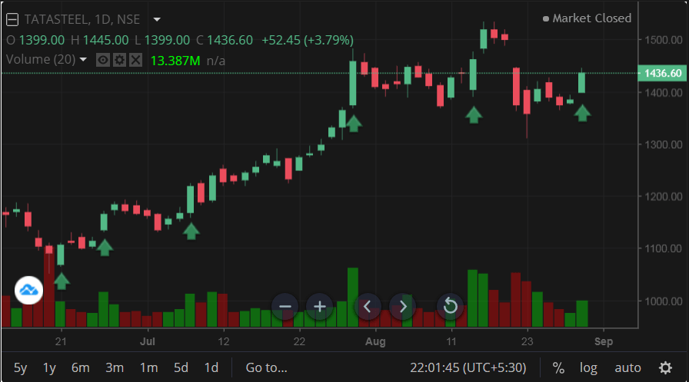Image resolution: width=689 pixels, height=382 pixels.
Task: Select the 3m time range
Action: [115, 368]
